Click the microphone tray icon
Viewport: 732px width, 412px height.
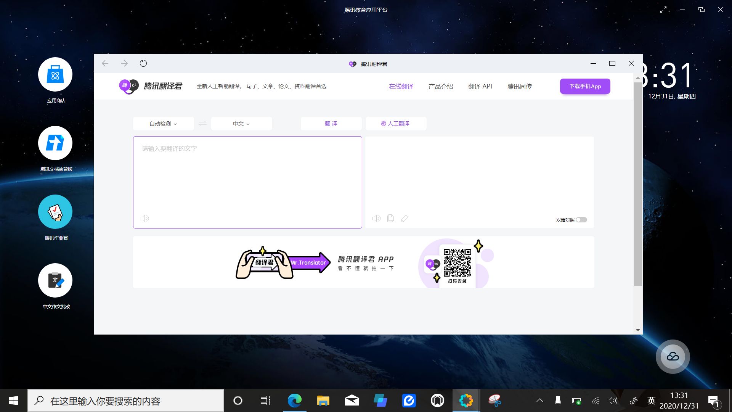pos(558,401)
